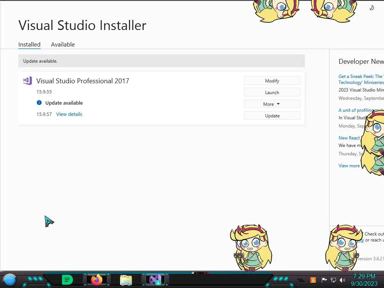Image resolution: width=384 pixels, height=288 pixels.
Task: Click the Update button
Action: (272, 115)
